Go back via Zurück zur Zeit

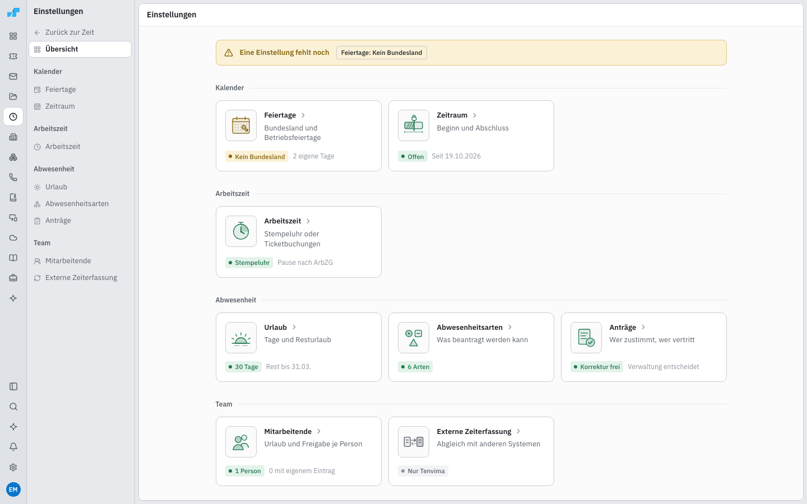pyautogui.click(x=80, y=32)
